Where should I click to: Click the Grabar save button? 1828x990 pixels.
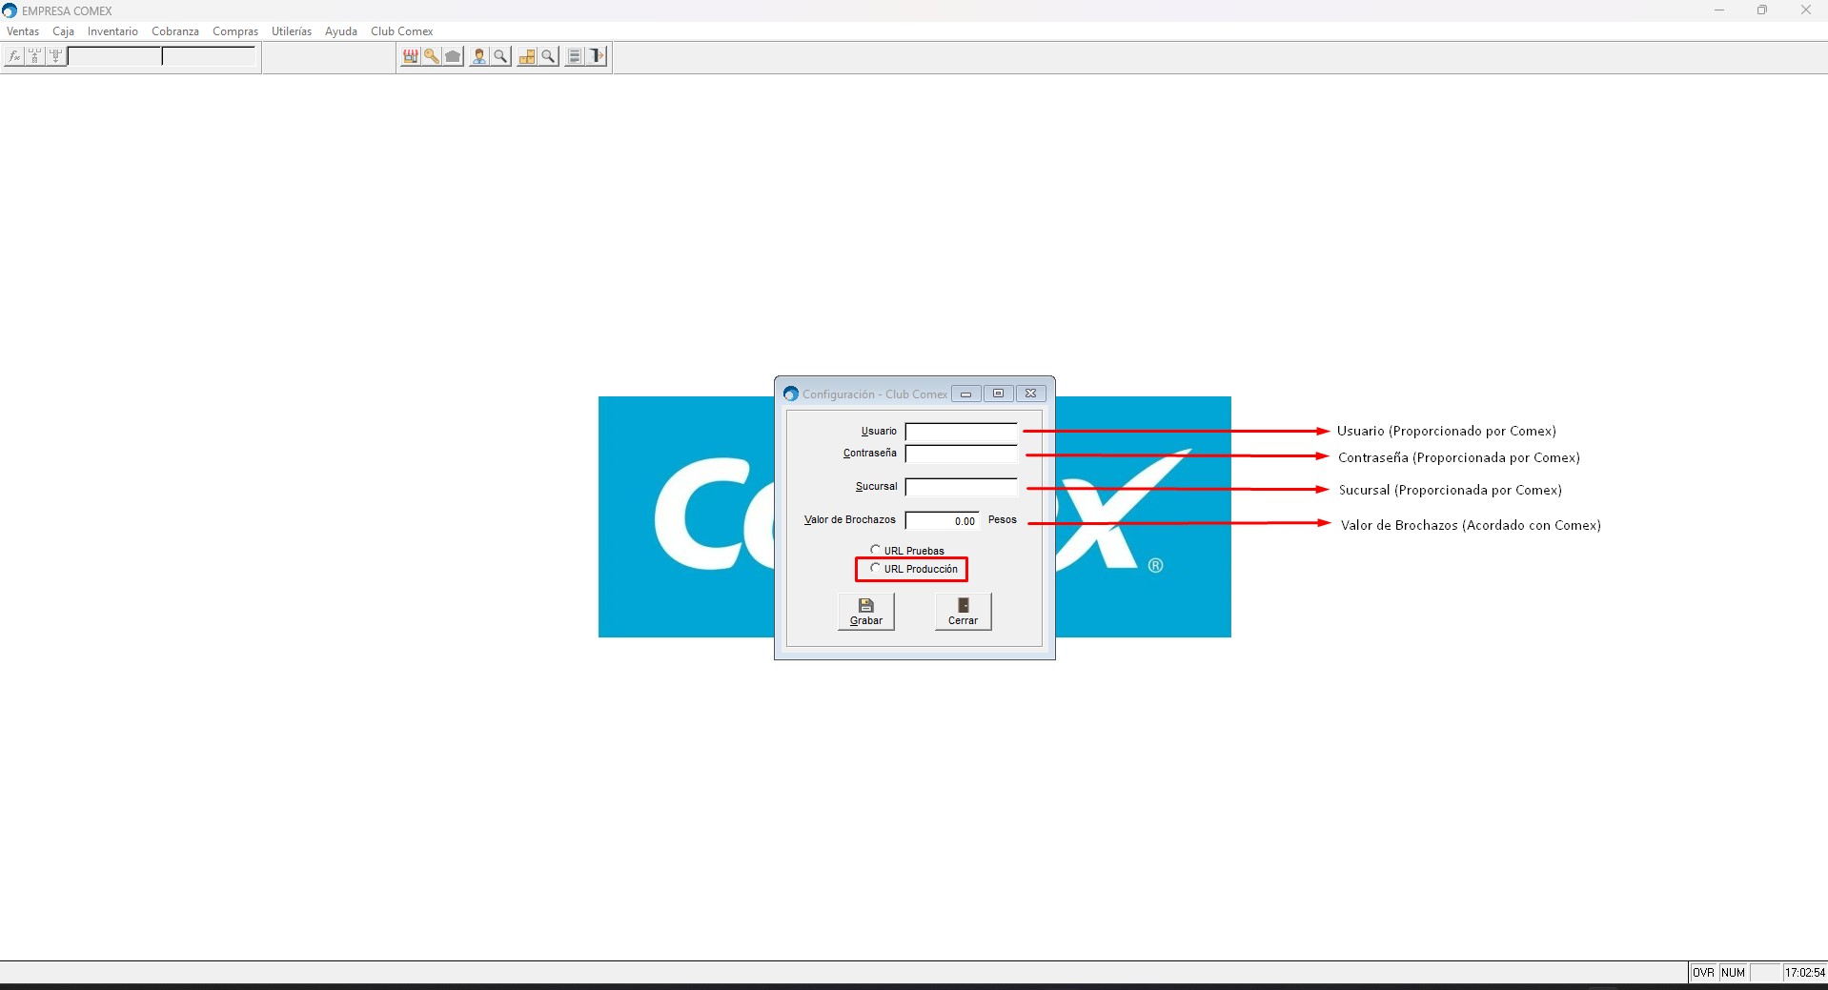(x=866, y=612)
